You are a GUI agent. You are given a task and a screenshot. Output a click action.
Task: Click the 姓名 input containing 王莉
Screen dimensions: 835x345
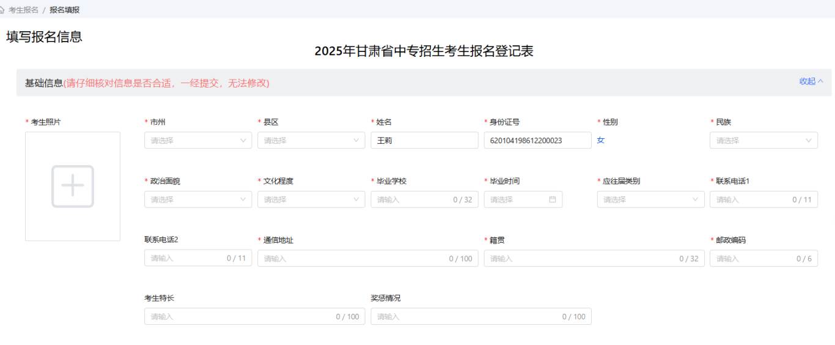[x=424, y=141]
